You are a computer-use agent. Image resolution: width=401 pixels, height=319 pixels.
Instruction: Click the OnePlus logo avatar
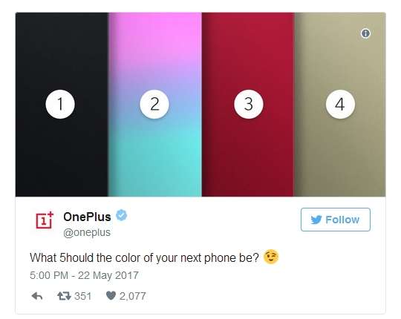[x=45, y=220]
